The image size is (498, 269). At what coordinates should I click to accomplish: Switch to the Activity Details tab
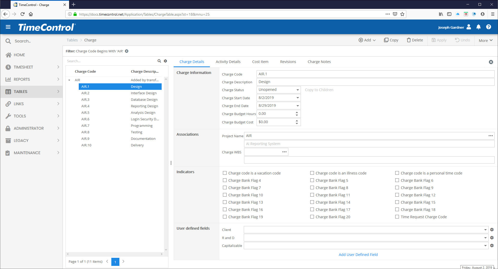[228, 62]
